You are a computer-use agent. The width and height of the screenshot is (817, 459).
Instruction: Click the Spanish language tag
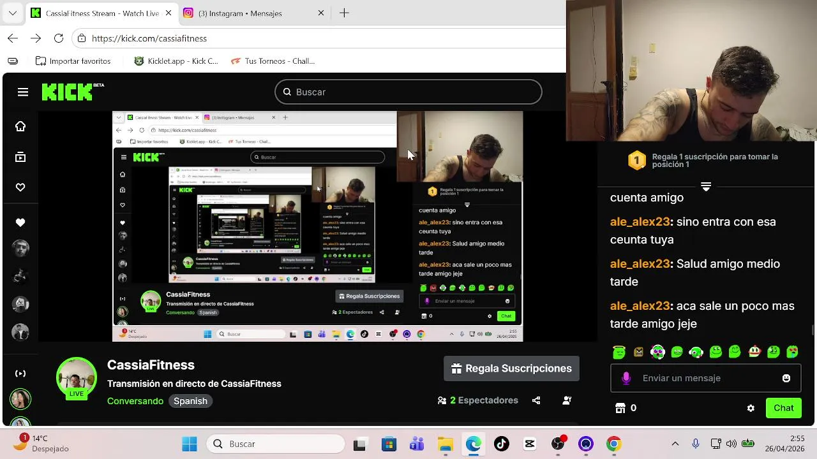point(190,401)
